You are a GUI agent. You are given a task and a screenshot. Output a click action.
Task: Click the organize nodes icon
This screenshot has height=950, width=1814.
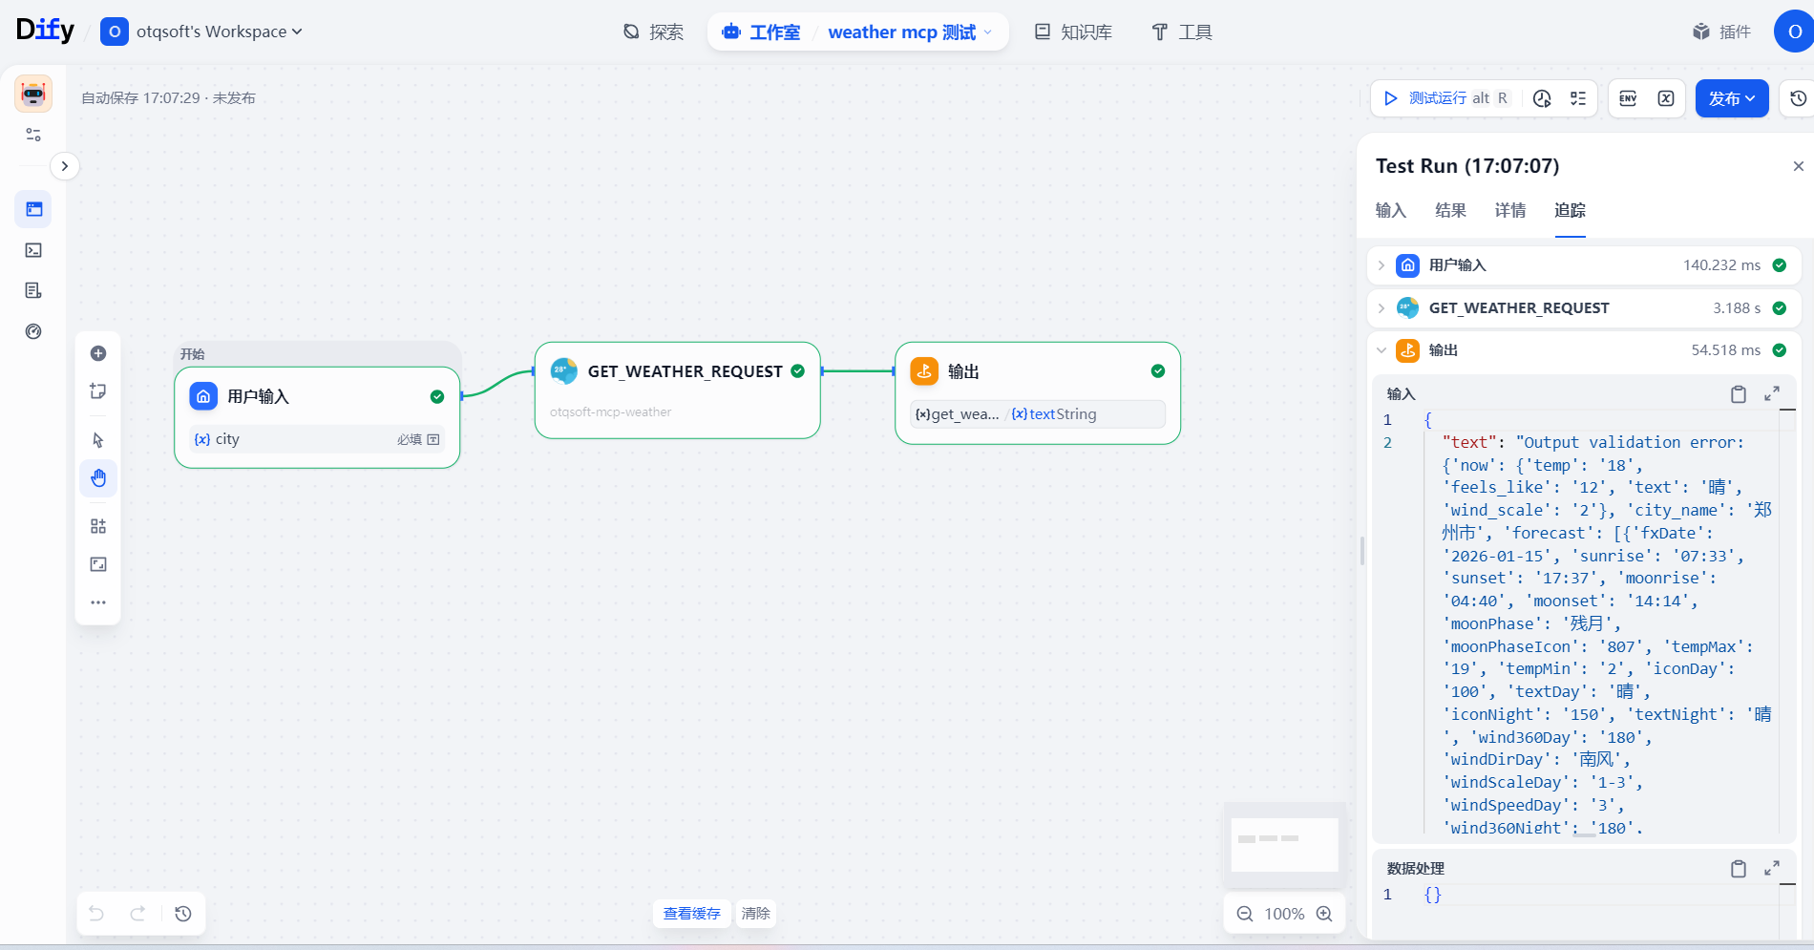coord(98,526)
